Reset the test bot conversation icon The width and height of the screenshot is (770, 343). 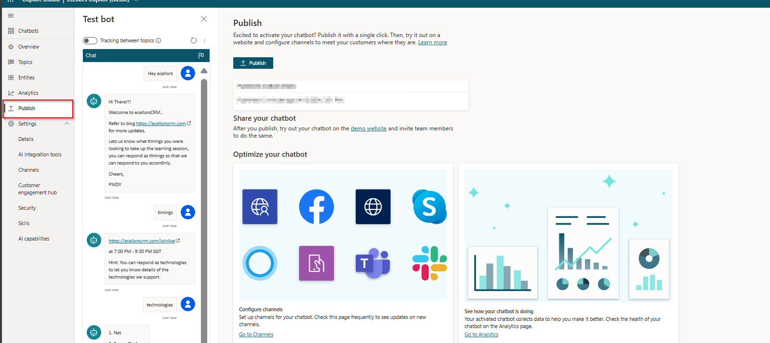[194, 40]
